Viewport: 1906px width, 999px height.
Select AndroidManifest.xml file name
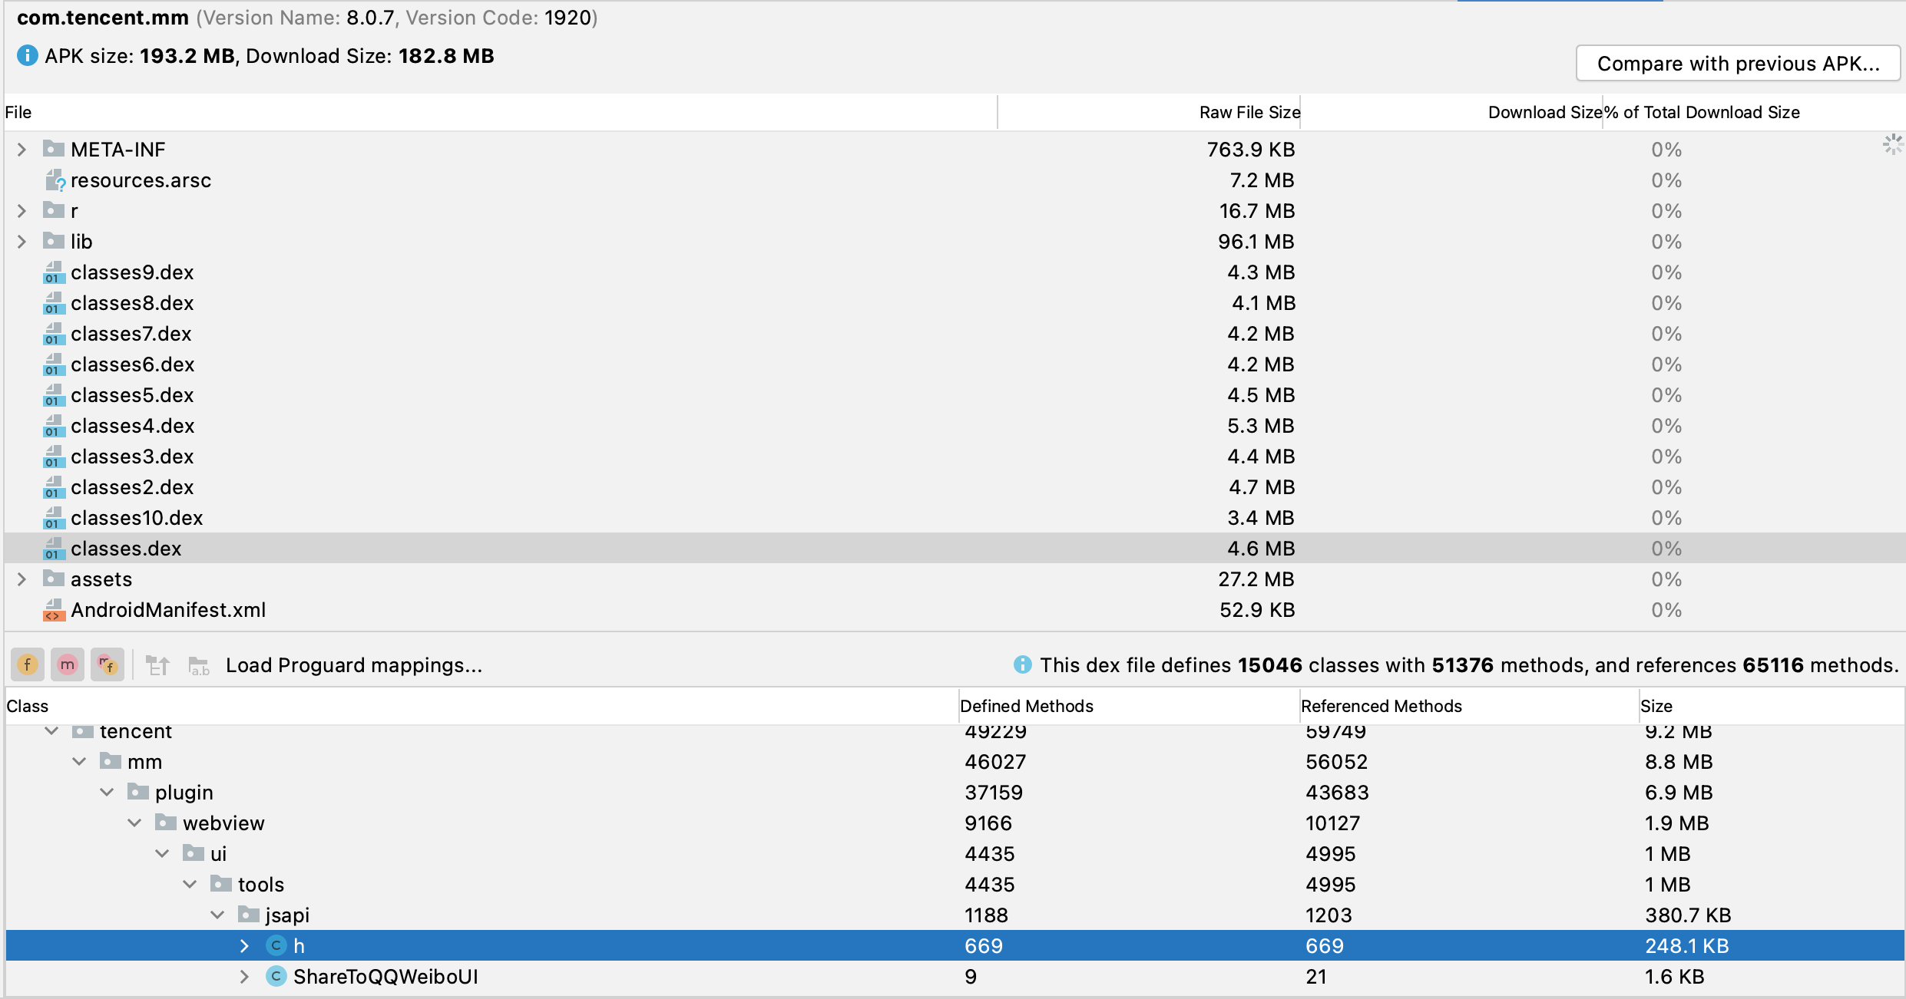[168, 610]
